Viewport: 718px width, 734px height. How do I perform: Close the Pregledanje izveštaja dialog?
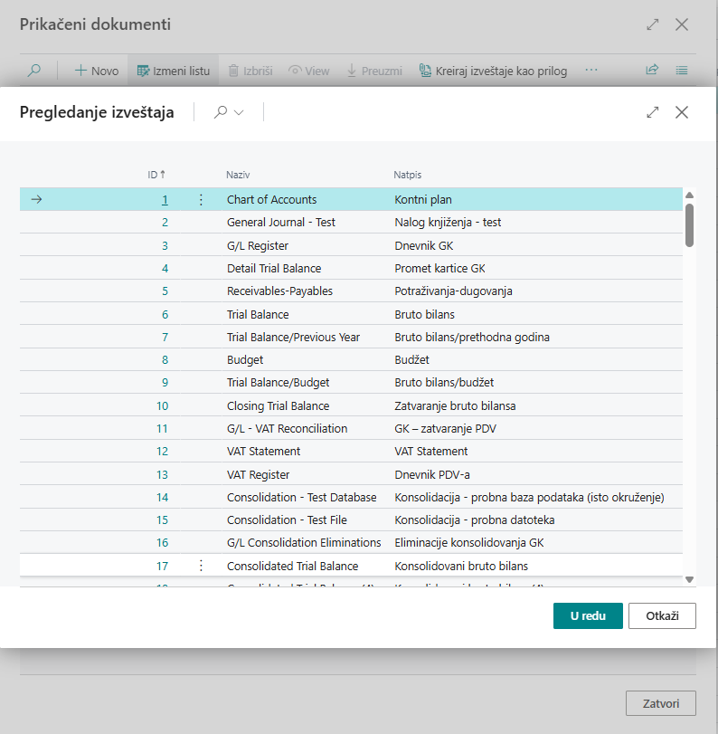[x=682, y=112]
